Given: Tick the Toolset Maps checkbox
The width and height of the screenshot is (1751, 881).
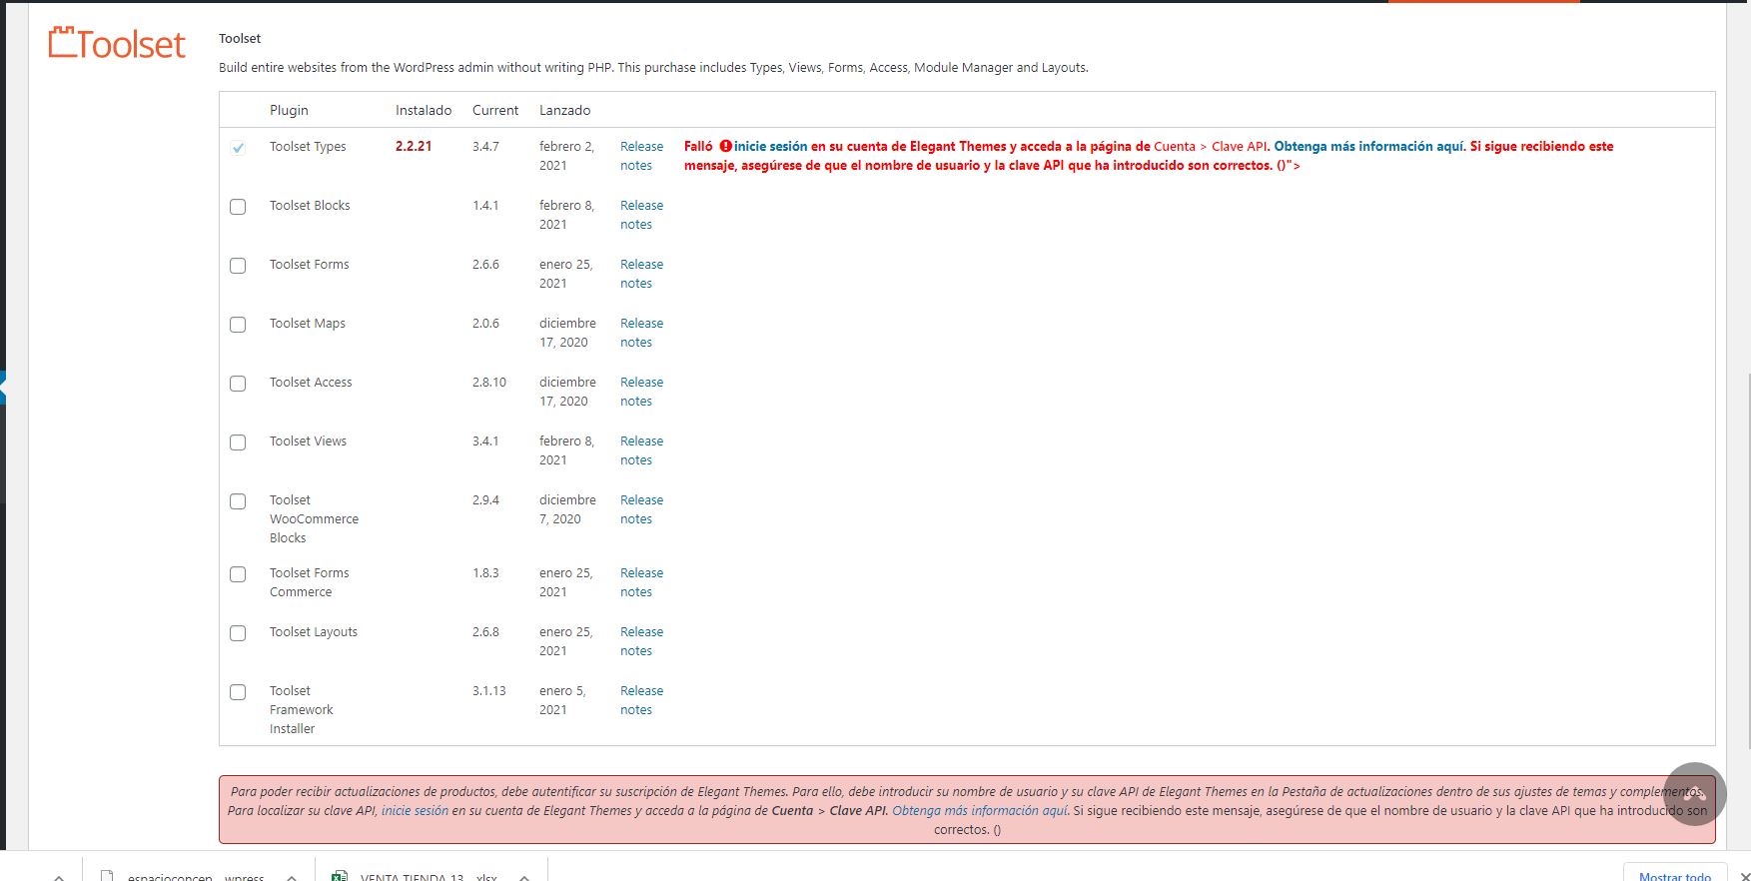Looking at the screenshot, I should click(238, 325).
